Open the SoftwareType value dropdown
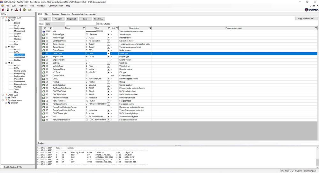The height and width of the screenshot is (173, 319). coord(109,35)
